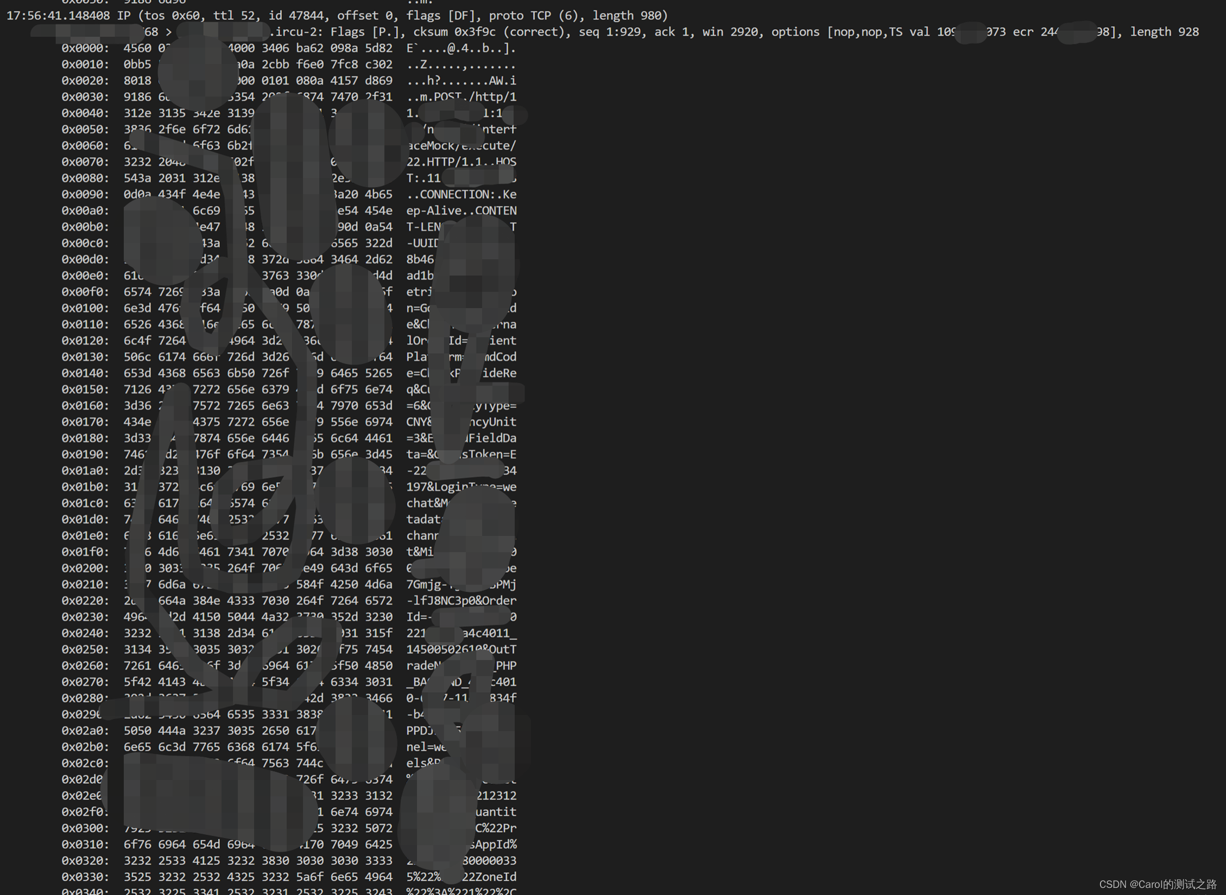
Task: Click the 'ep-Alive..CONTEN' ASCII text
Action: 461,211
